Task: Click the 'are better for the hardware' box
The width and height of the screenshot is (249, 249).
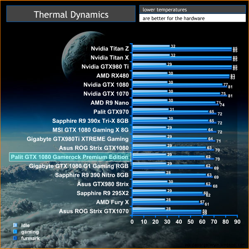Action: 192,18
